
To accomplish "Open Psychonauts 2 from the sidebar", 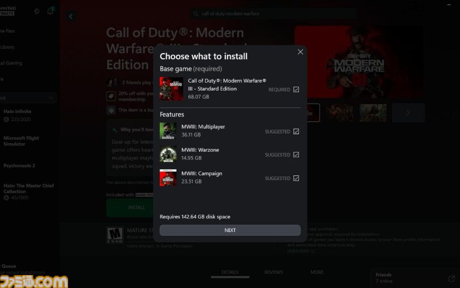I will click(x=19, y=166).
